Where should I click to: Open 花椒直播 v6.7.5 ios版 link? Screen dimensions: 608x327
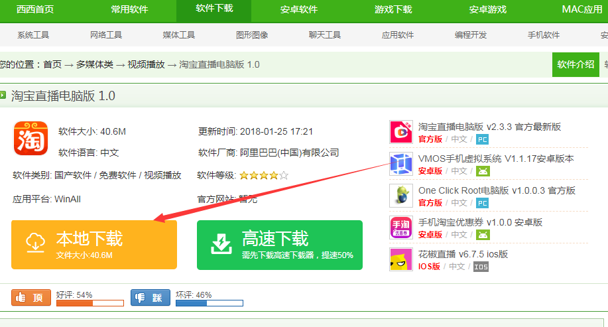point(463,254)
